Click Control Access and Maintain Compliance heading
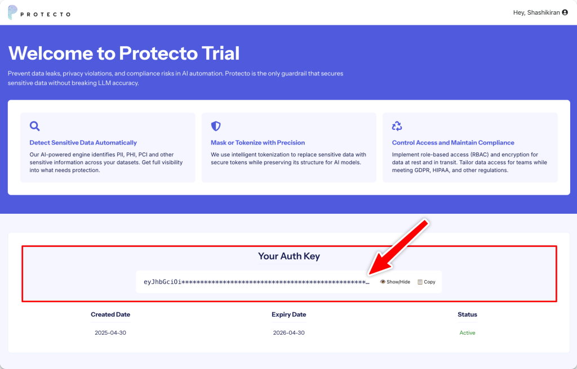The width and height of the screenshot is (577, 369). point(453,143)
